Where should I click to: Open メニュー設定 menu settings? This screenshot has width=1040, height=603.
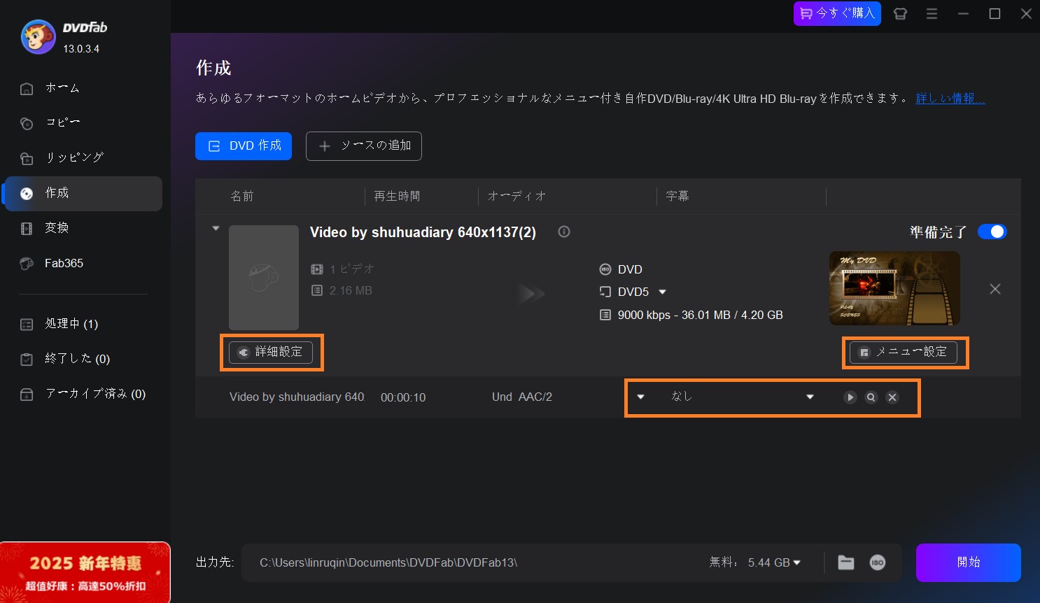[x=904, y=352]
